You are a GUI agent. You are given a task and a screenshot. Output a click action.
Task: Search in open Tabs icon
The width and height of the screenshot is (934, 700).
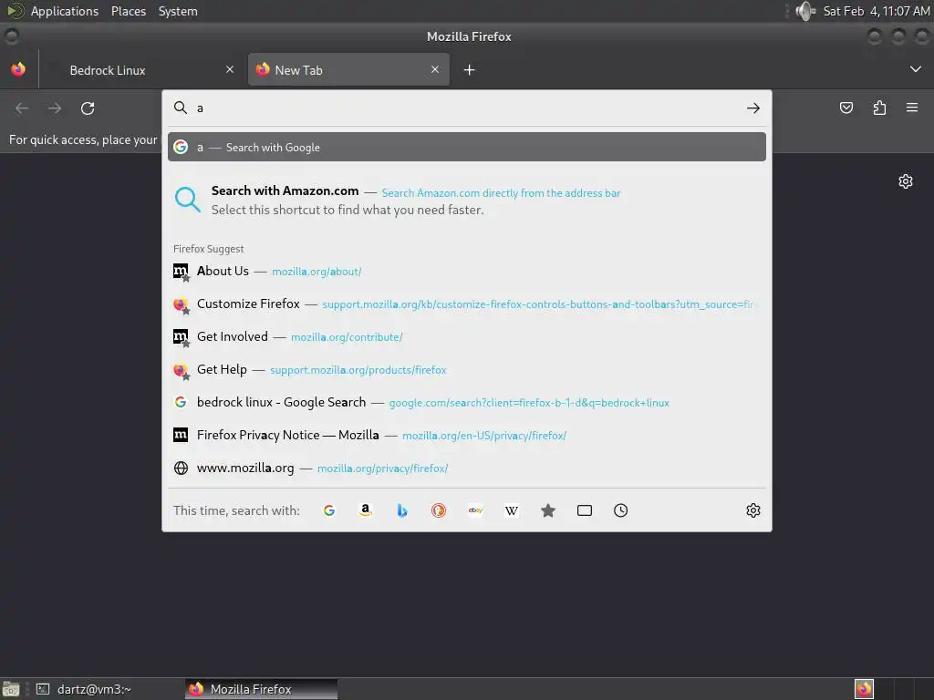(585, 510)
